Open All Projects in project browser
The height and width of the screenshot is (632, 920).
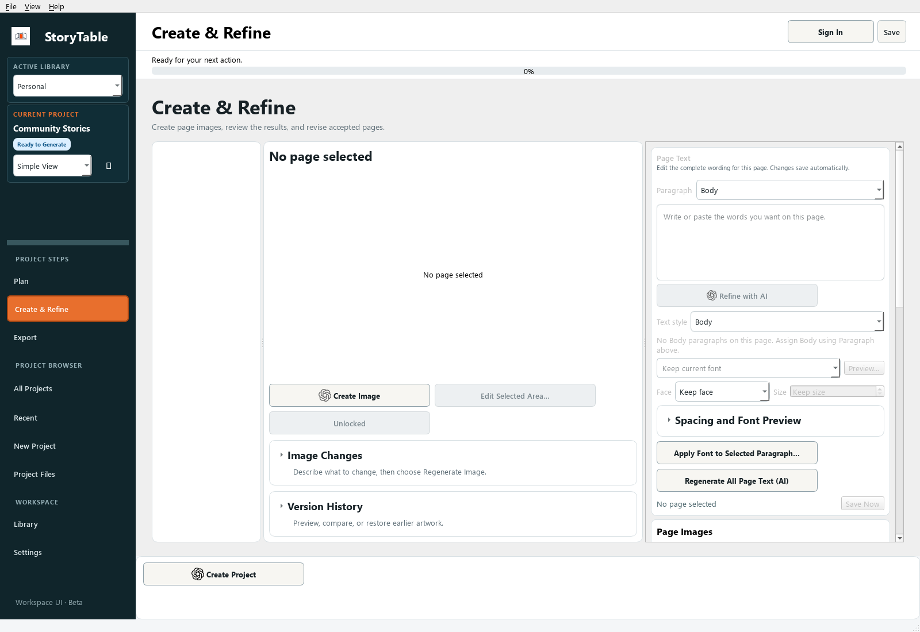coord(67,388)
